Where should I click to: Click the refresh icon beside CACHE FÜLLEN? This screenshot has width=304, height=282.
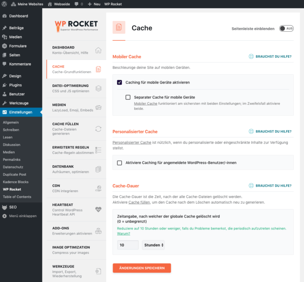click(98, 129)
